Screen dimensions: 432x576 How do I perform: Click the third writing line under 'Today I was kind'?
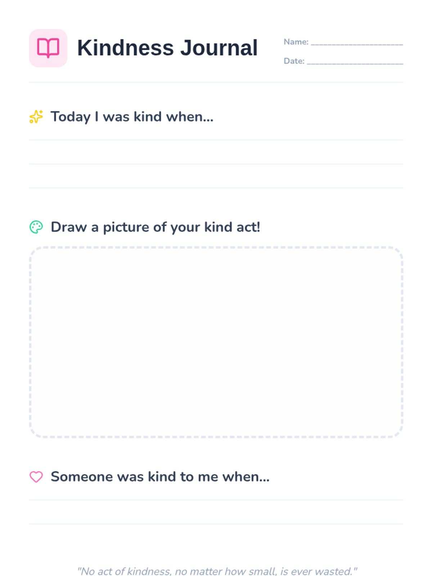[x=216, y=188]
